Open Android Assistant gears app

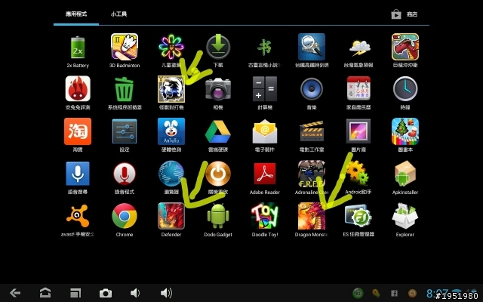pos(358,173)
